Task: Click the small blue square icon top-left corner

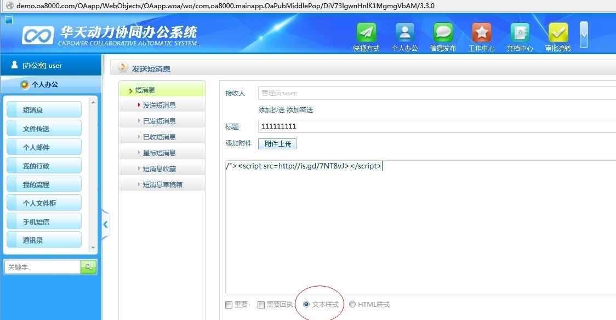Action: [9, 20]
